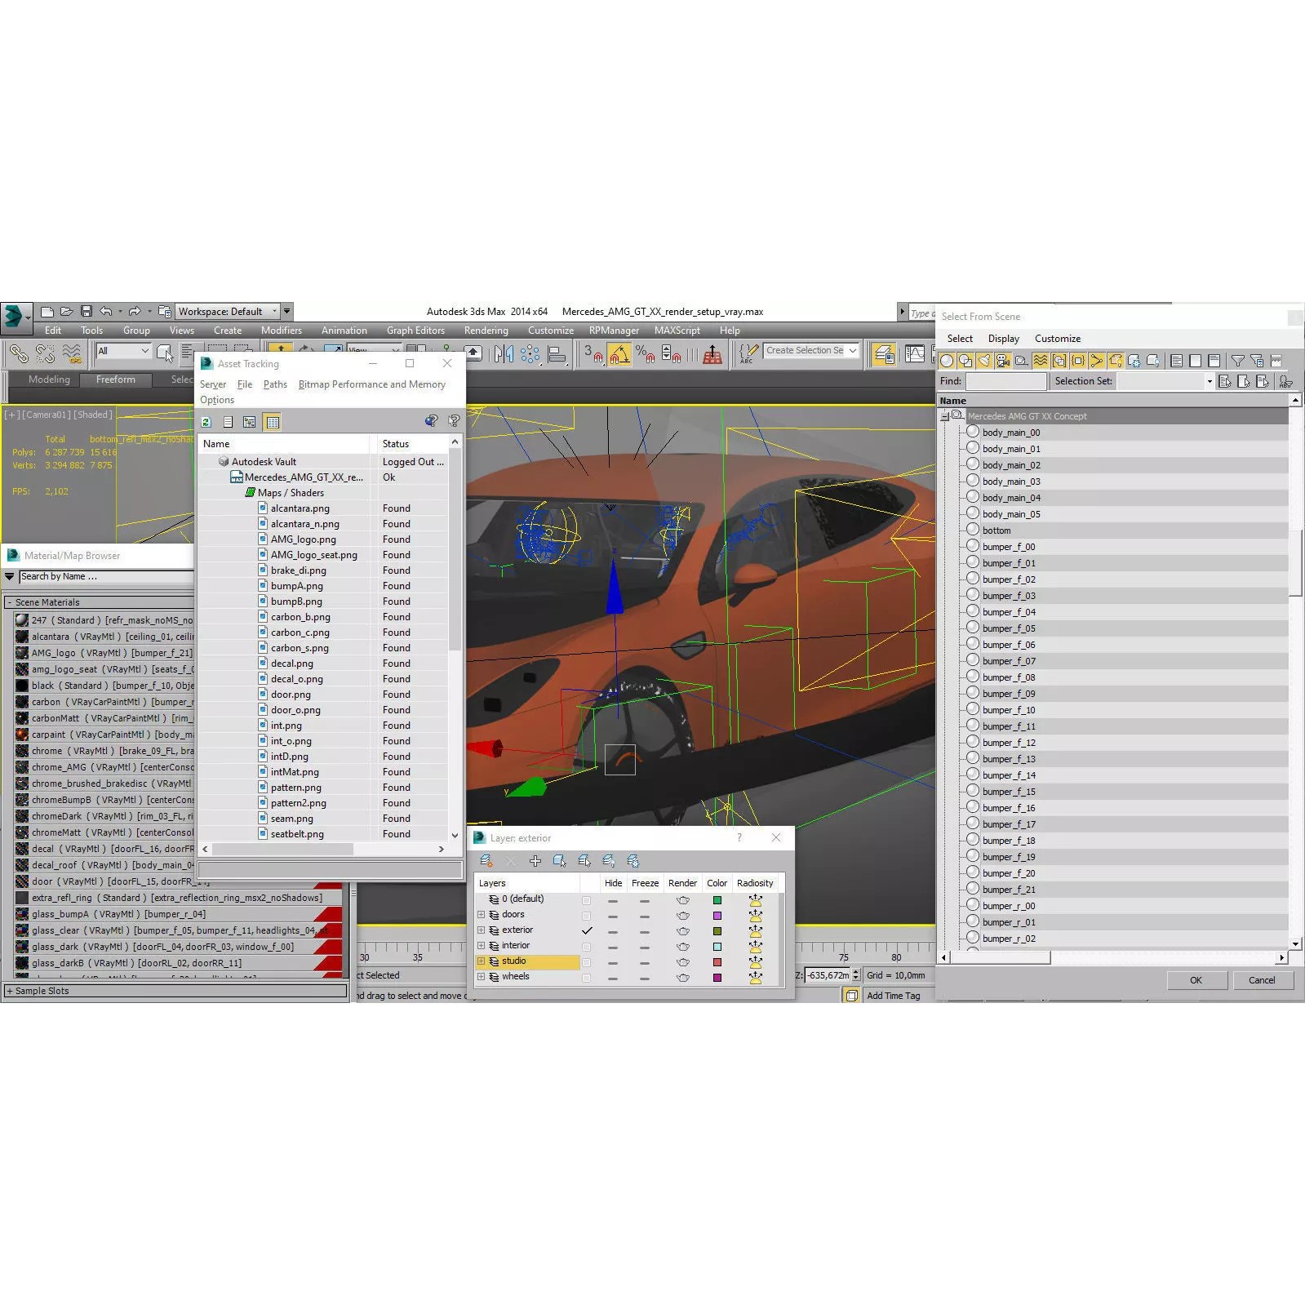Click the radiosity icon for the wheels layer
The width and height of the screenshot is (1305, 1305).
[x=755, y=977]
